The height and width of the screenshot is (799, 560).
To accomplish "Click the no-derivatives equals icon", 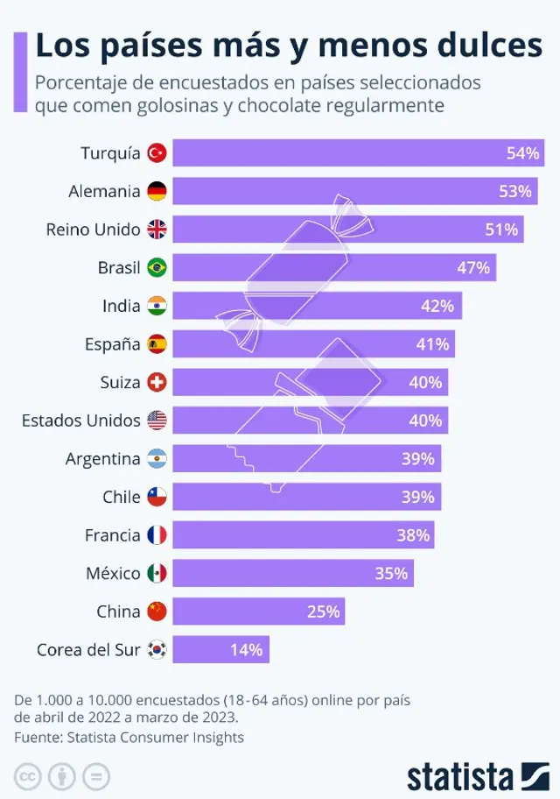I will pyautogui.click(x=95, y=776).
